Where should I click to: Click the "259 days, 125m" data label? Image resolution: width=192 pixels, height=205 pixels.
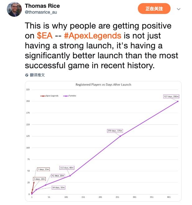[115, 131]
